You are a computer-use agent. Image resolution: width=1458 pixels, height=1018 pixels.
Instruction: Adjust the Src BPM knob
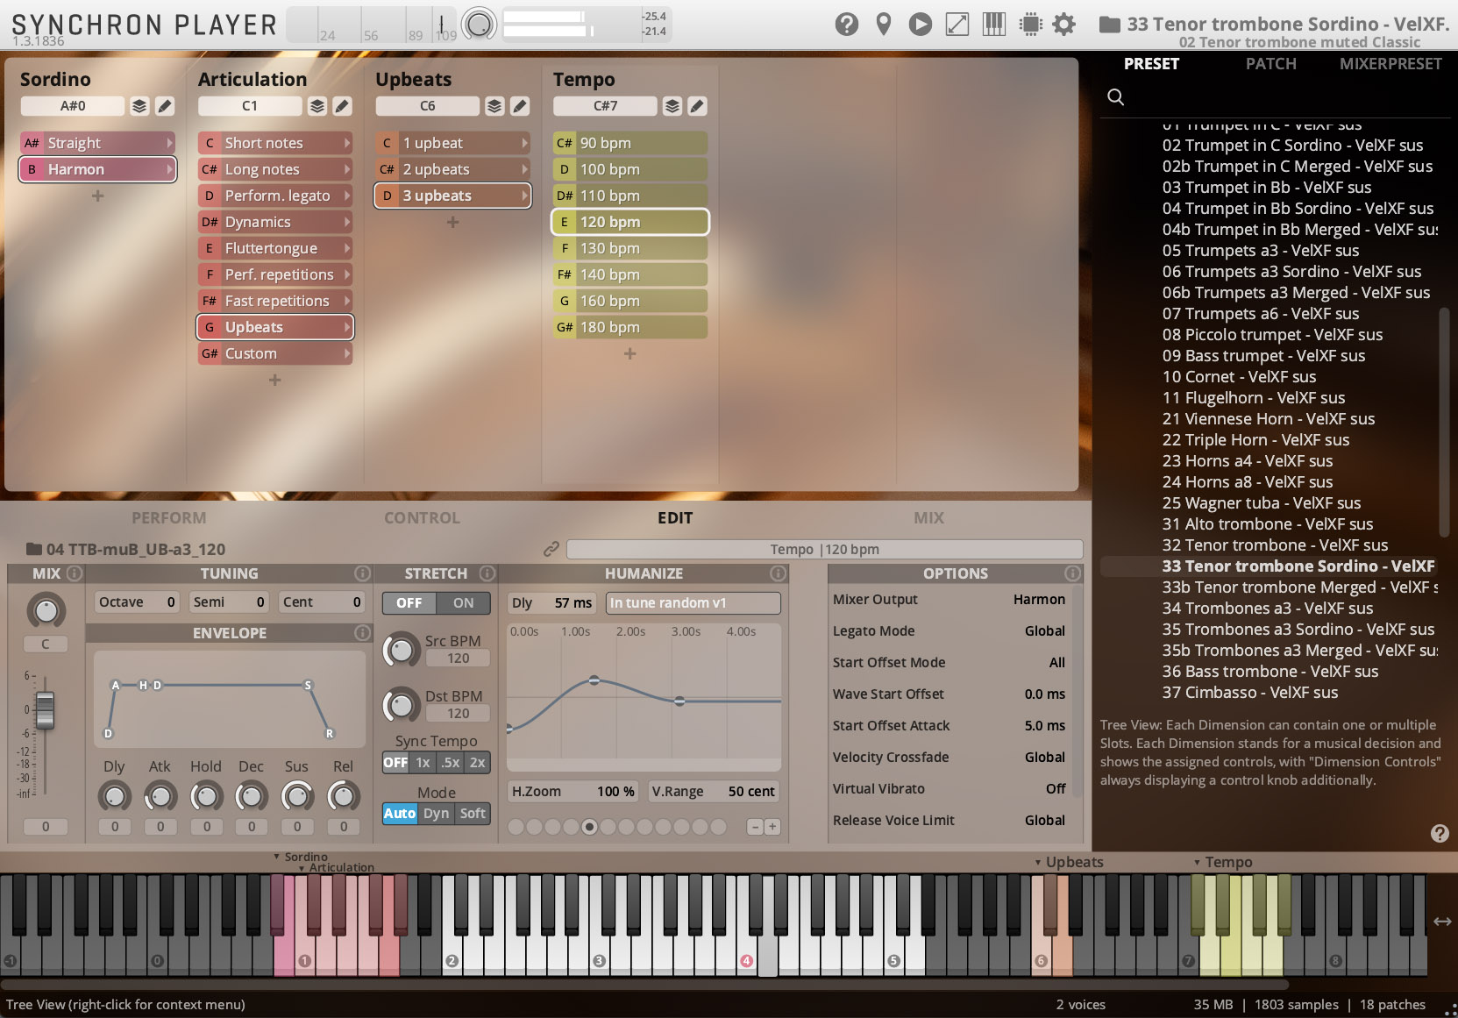tap(401, 650)
